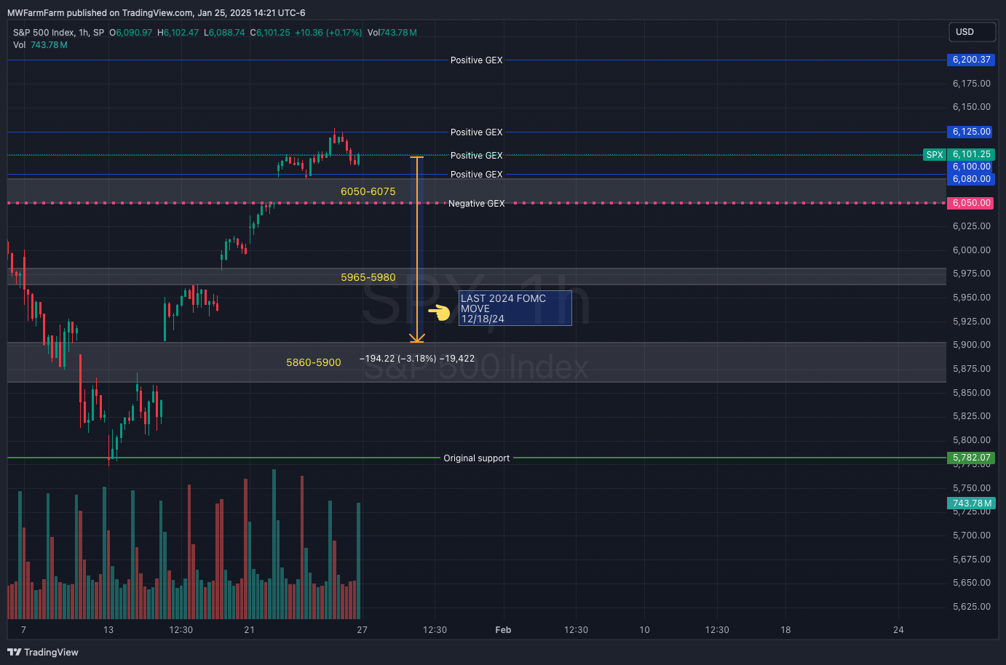Viewport: 1006px width, 665px height.
Task: Select the 6,125.00 price label
Action: click(x=971, y=132)
